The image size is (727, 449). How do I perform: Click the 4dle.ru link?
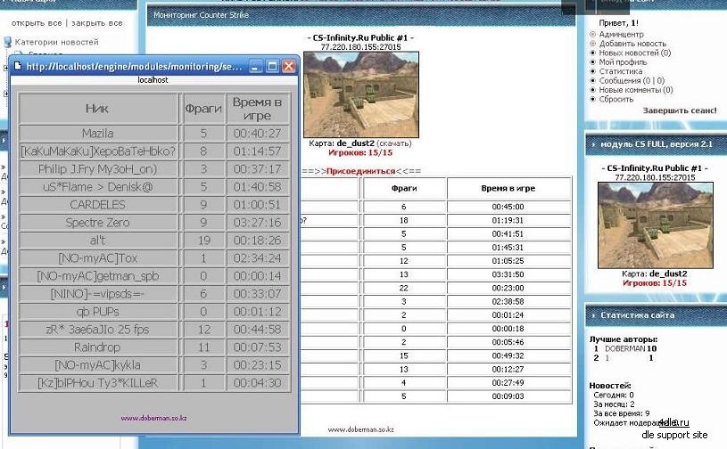pos(673,422)
